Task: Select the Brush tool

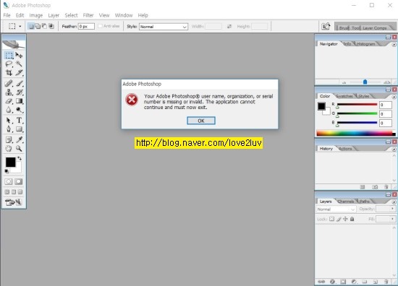Action: tap(19, 83)
